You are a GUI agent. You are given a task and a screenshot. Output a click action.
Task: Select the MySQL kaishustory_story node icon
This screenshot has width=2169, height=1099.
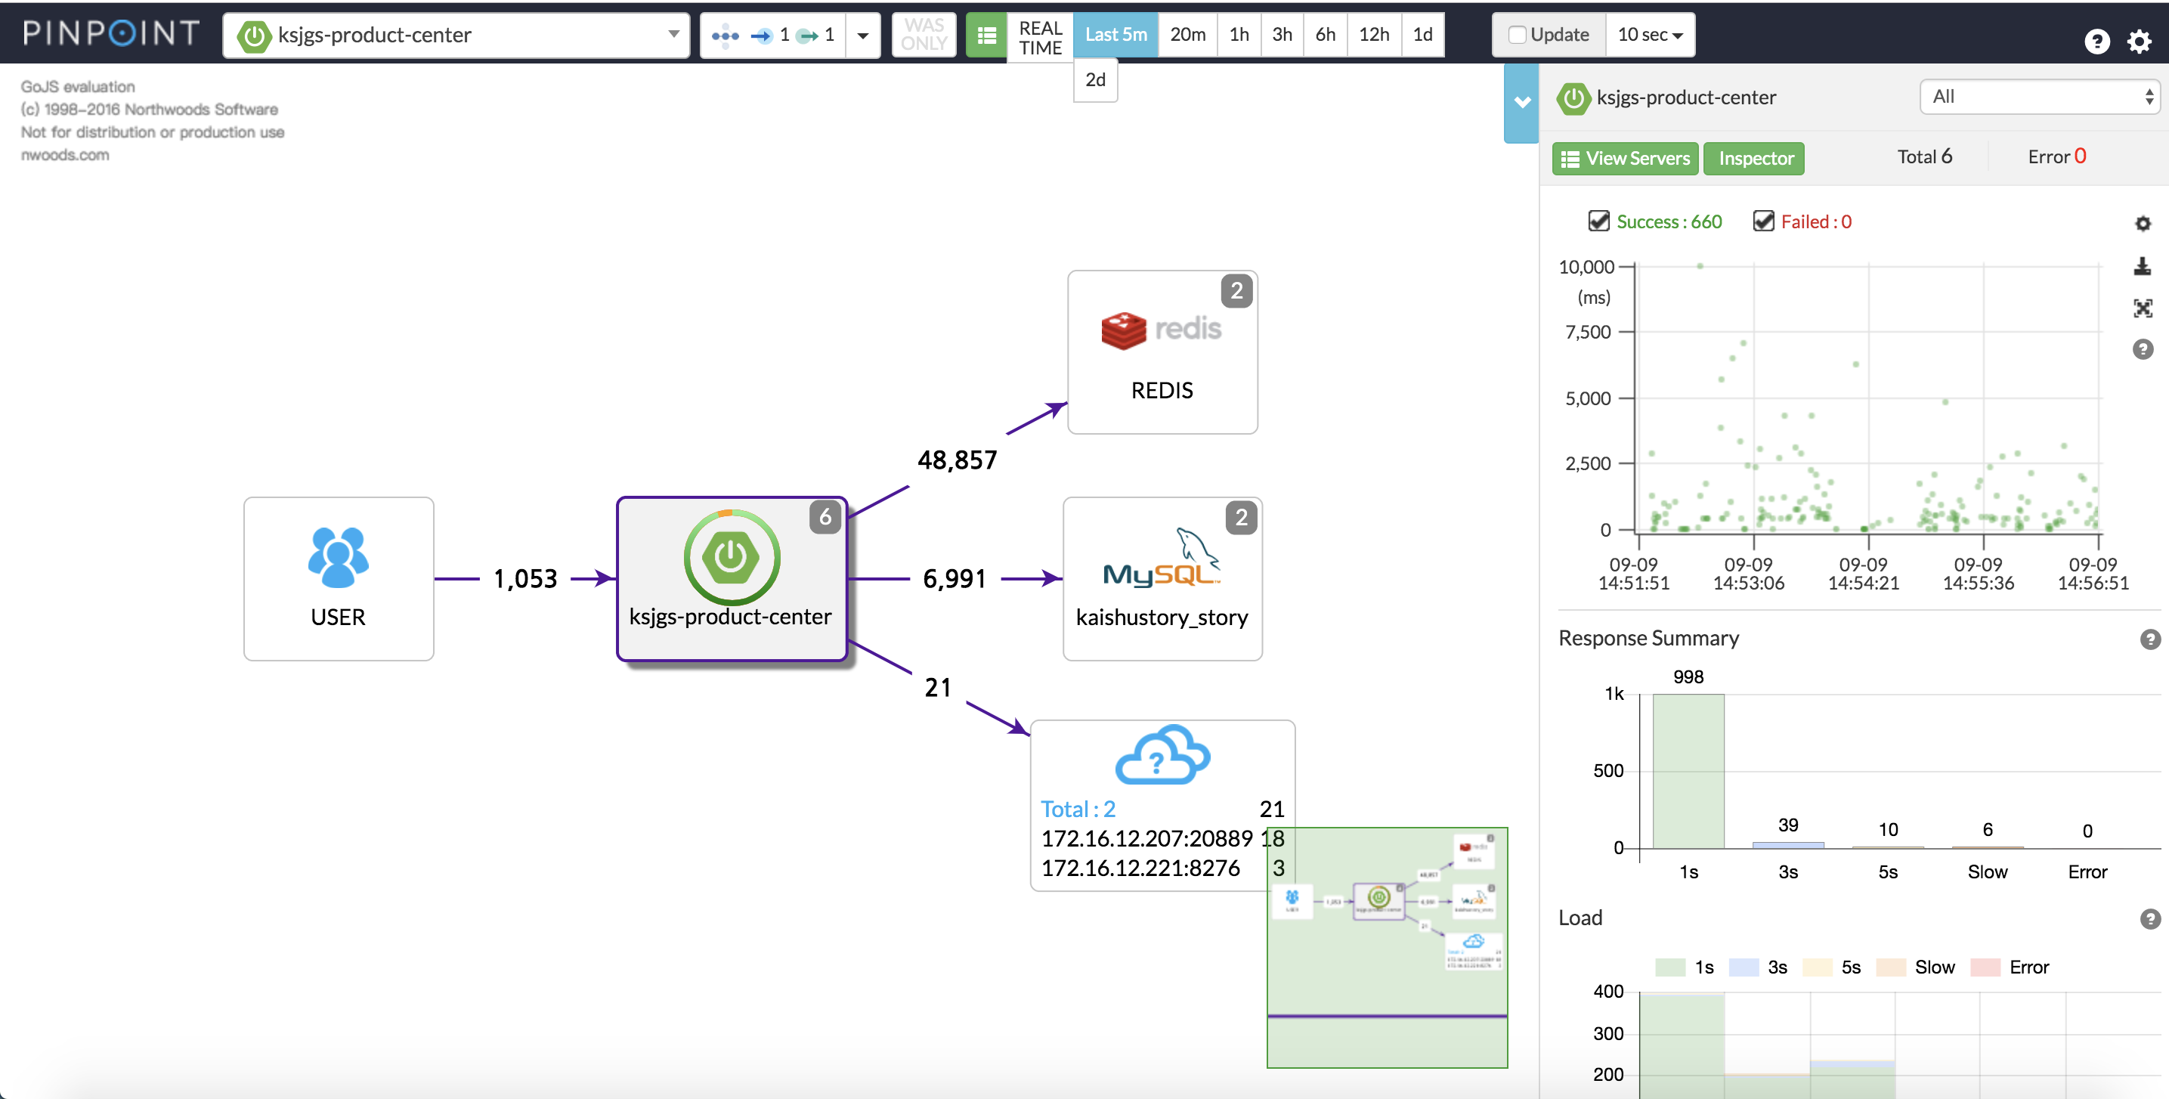coord(1161,559)
